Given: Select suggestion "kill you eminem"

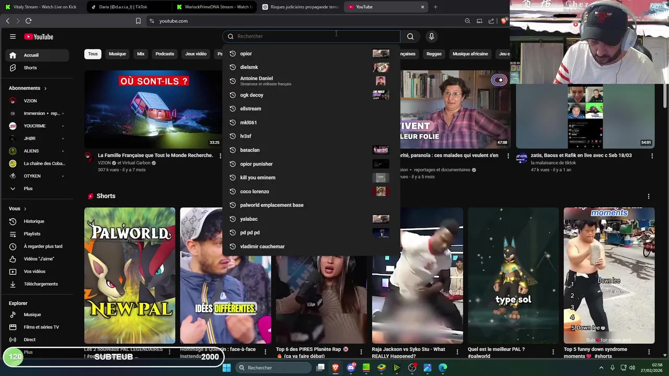Looking at the screenshot, I should [x=311, y=178].
